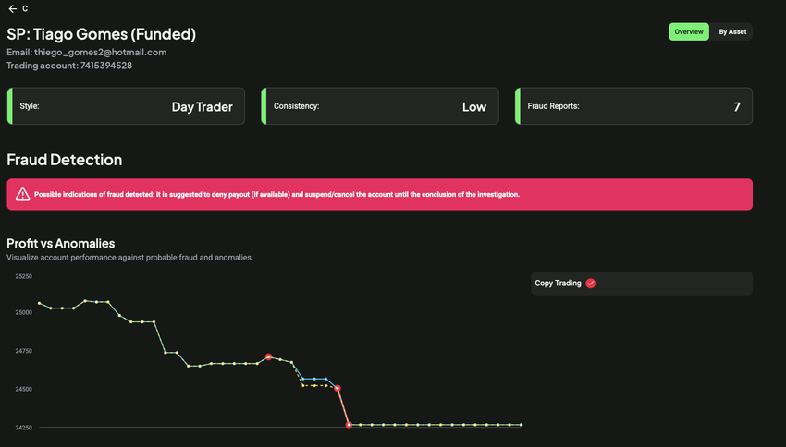Toggle the Copy Trading legend label
Screen dimensions: 786x447
pos(558,284)
